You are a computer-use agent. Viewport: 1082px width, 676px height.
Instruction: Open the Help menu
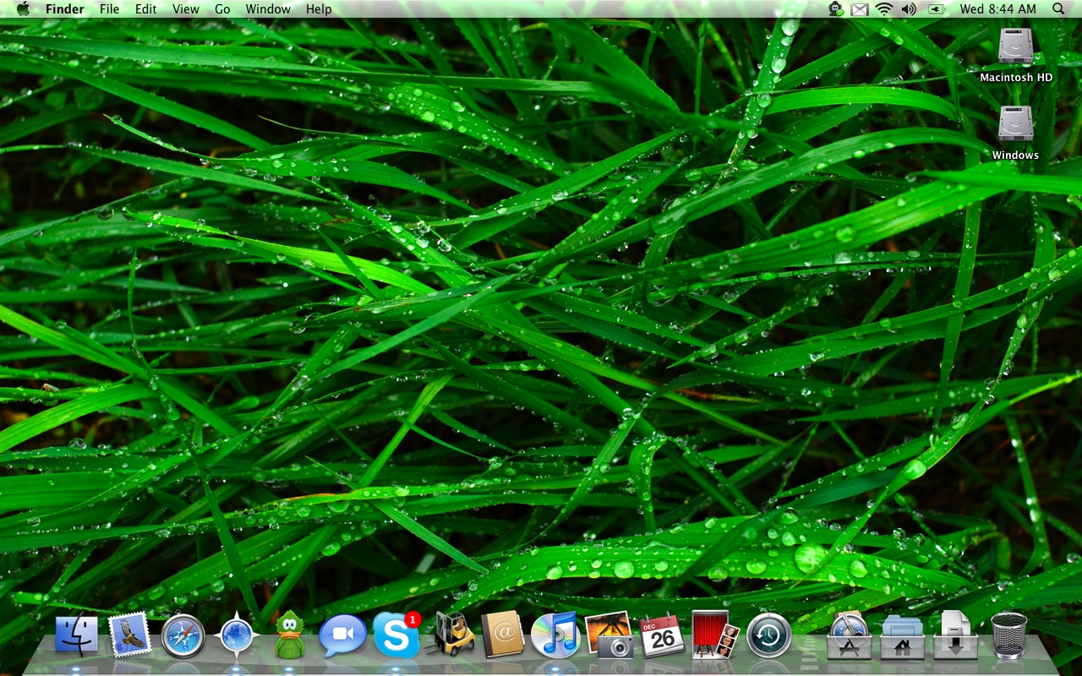pyautogui.click(x=319, y=9)
